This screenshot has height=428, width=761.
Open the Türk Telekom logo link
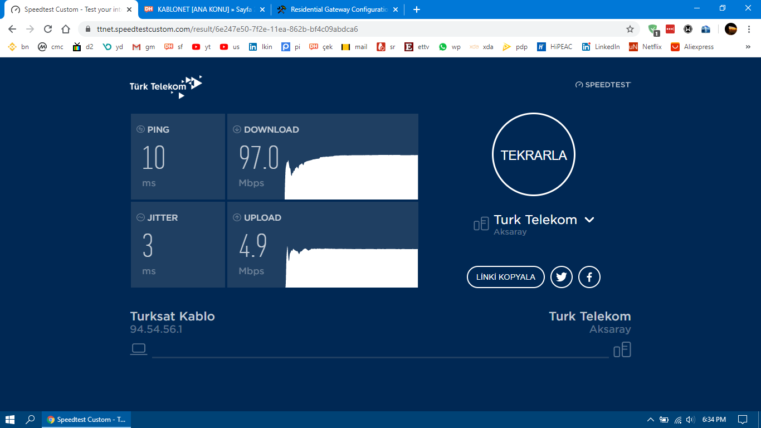166,86
